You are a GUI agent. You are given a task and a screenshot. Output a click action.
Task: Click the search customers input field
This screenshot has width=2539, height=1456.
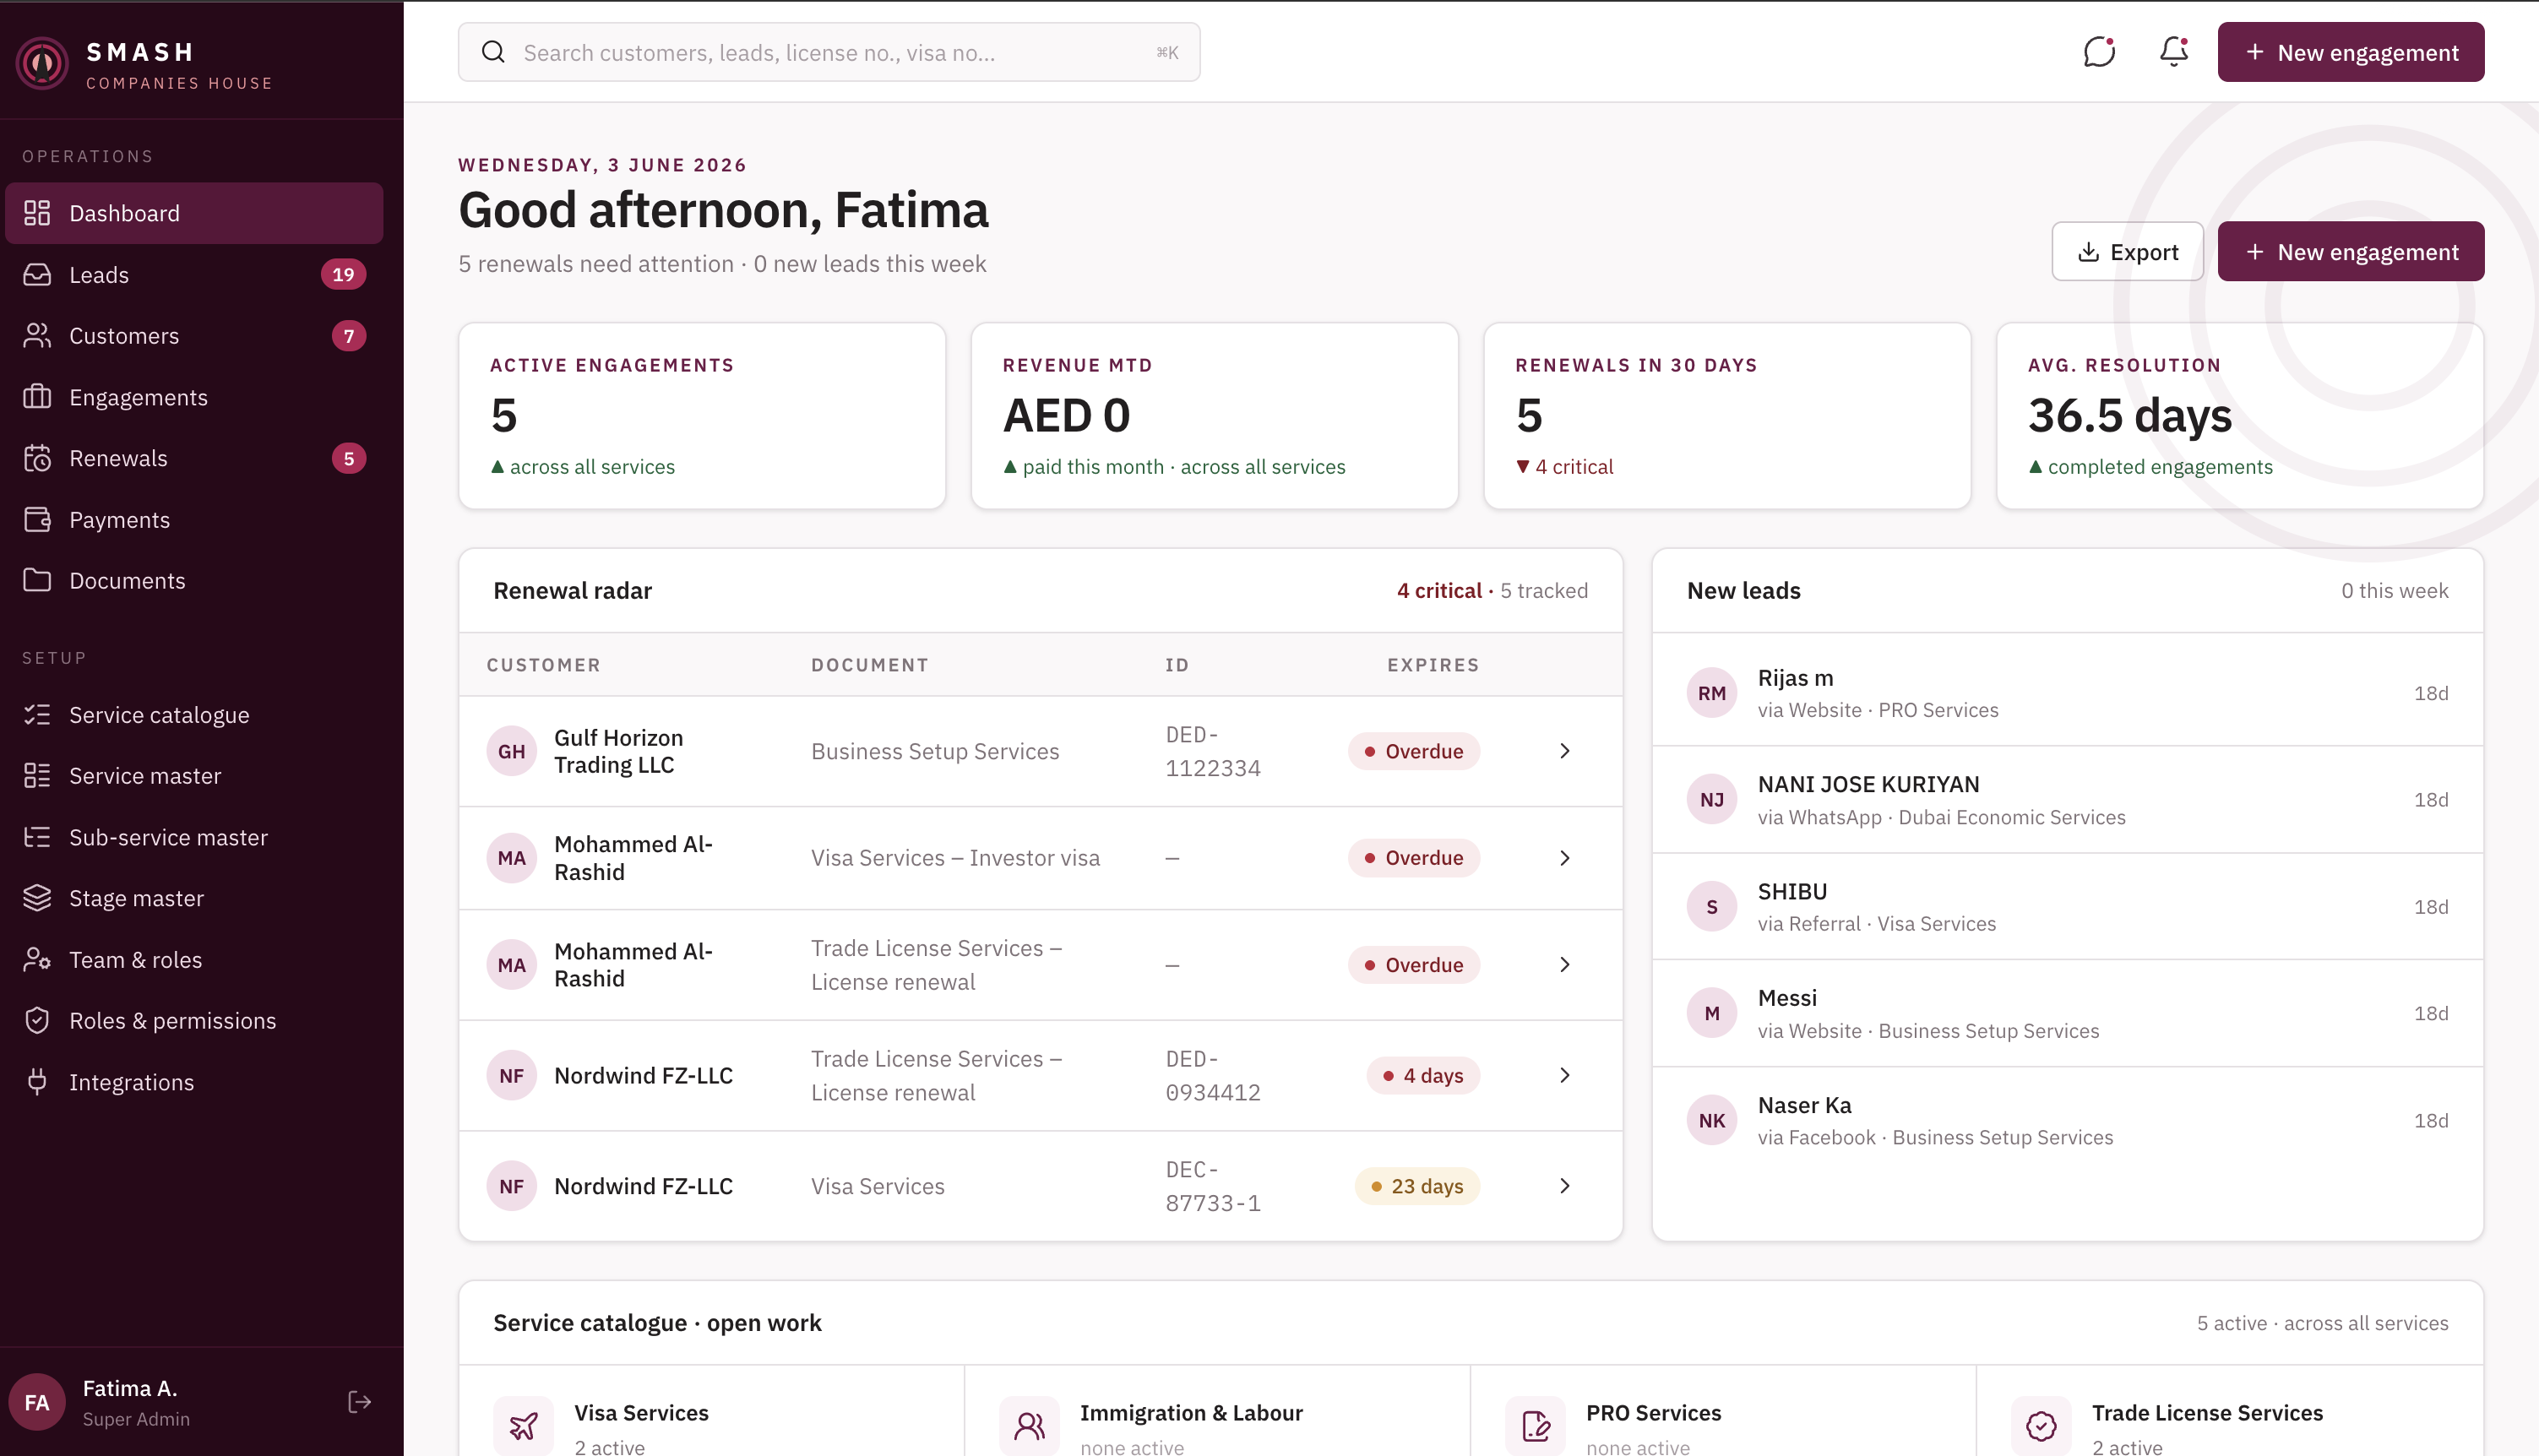(x=829, y=52)
